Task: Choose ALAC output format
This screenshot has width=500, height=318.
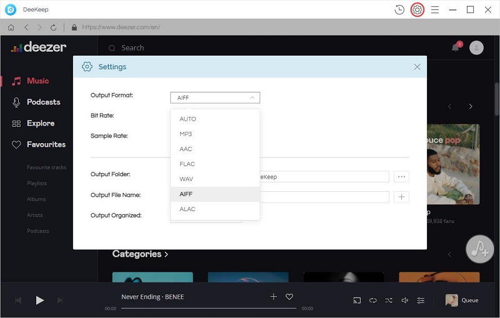Action: [x=215, y=209]
